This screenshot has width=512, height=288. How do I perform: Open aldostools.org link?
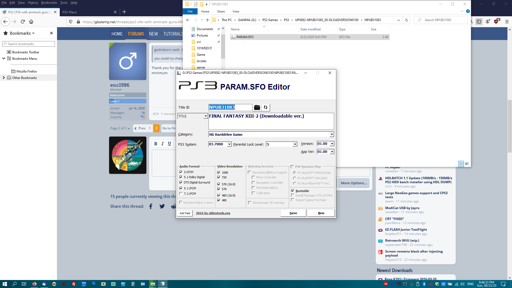pyautogui.click(x=213, y=213)
